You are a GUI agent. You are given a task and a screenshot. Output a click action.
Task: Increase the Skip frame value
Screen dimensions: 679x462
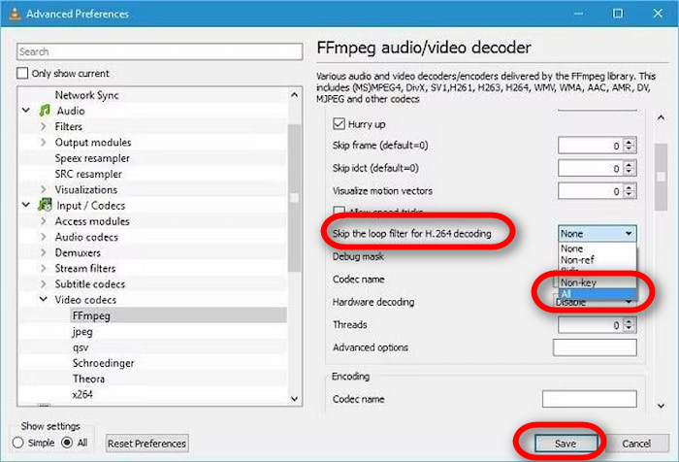[630, 142]
